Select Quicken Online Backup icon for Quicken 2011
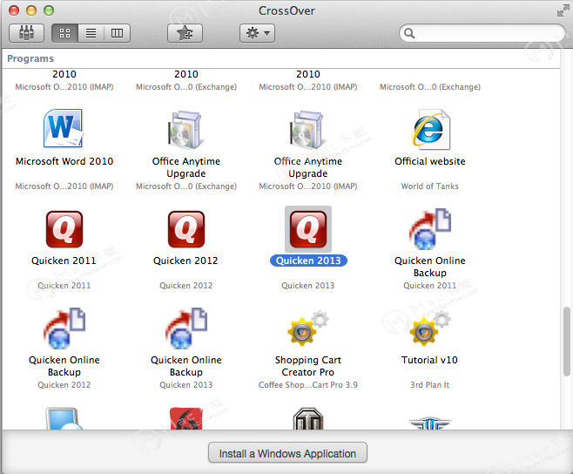This screenshot has height=474, width=573. point(430,229)
